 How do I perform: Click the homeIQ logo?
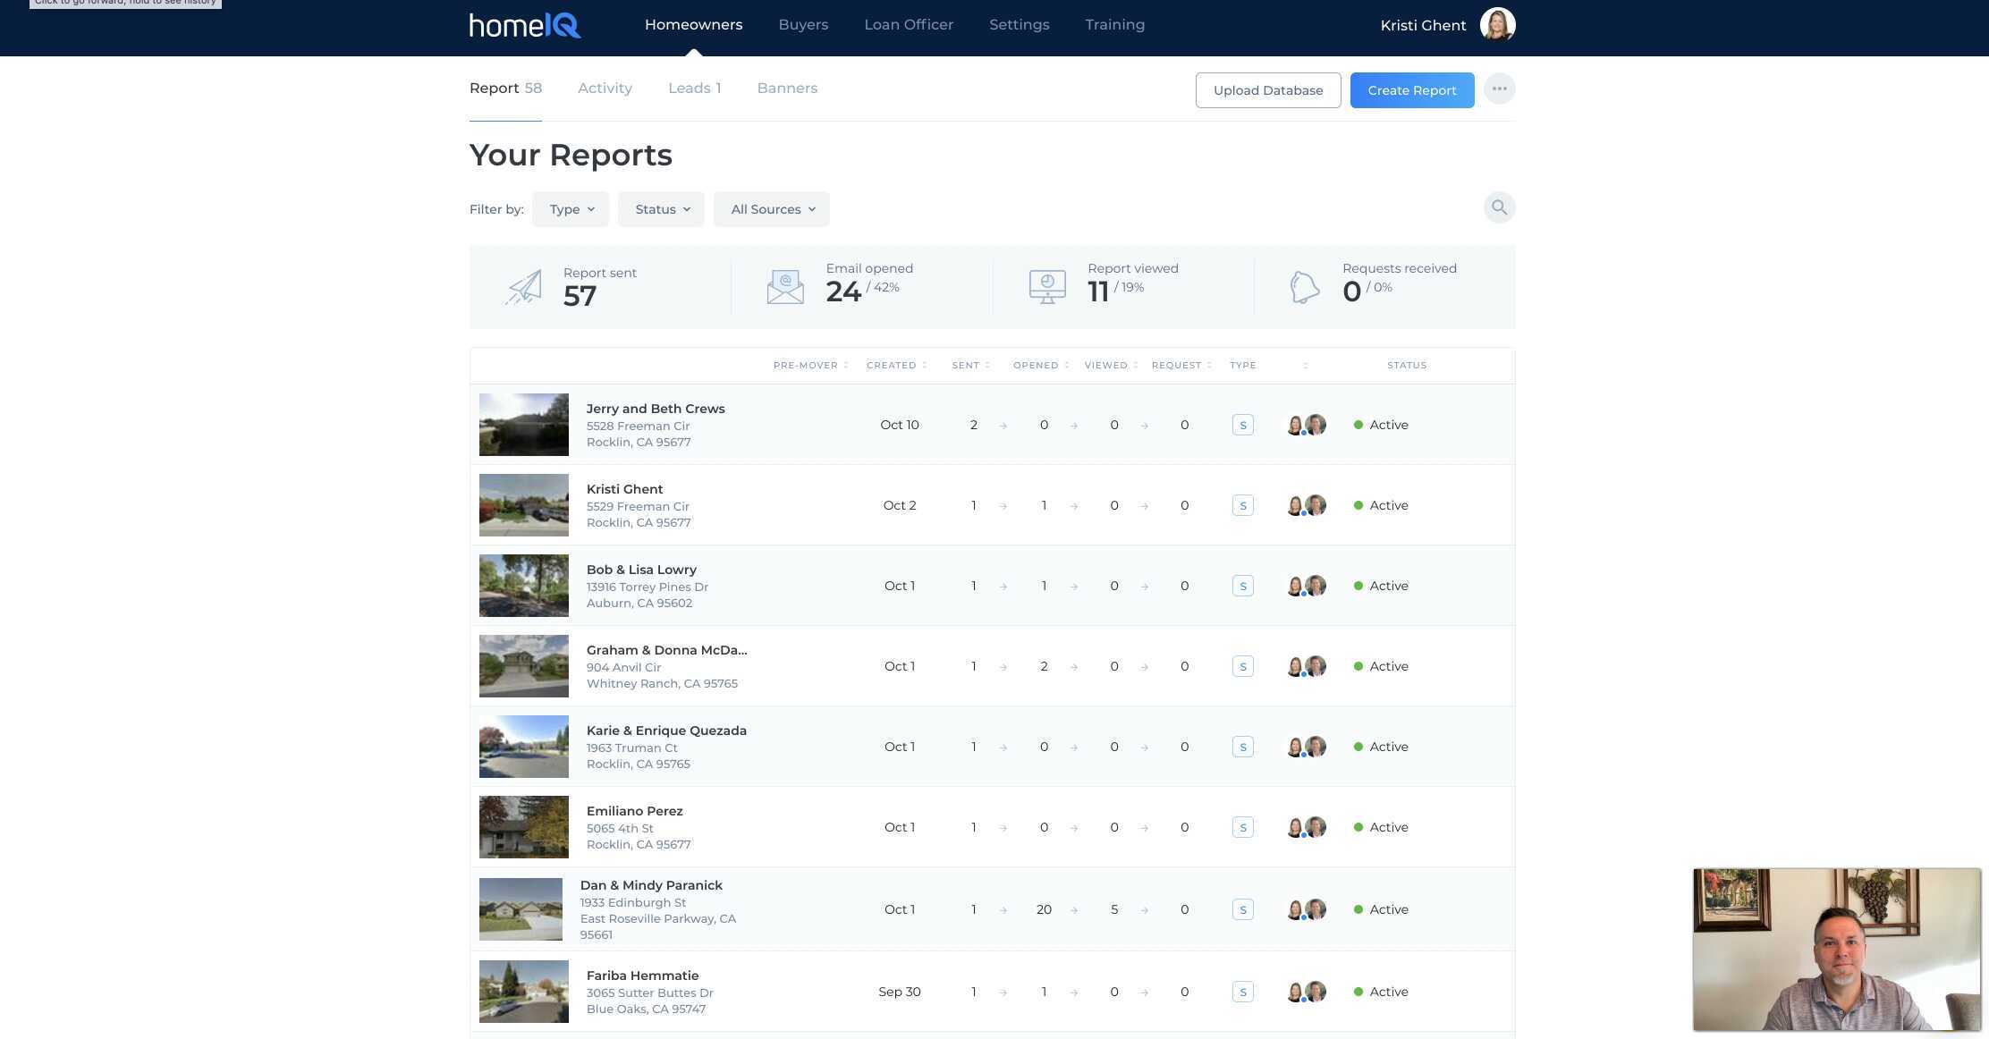click(x=524, y=25)
